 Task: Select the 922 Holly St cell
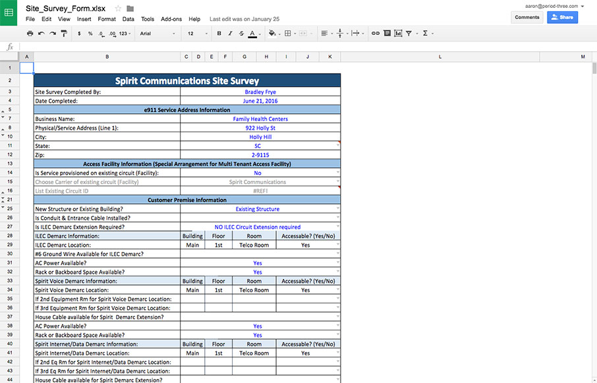click(x=260, y=128)
